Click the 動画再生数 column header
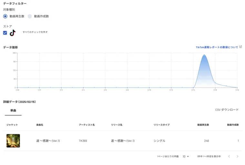The width and height of the screenshot is (245, 165). click(203, 125)
